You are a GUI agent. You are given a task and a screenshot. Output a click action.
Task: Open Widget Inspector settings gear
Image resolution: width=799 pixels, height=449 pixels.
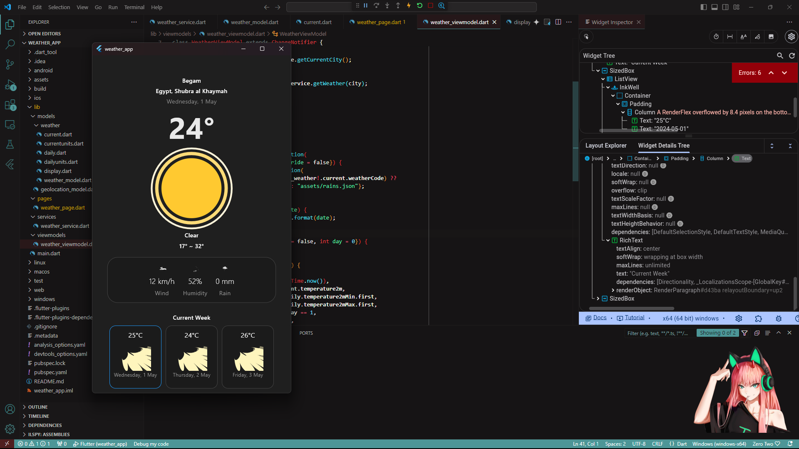click(x=791, y=37)
